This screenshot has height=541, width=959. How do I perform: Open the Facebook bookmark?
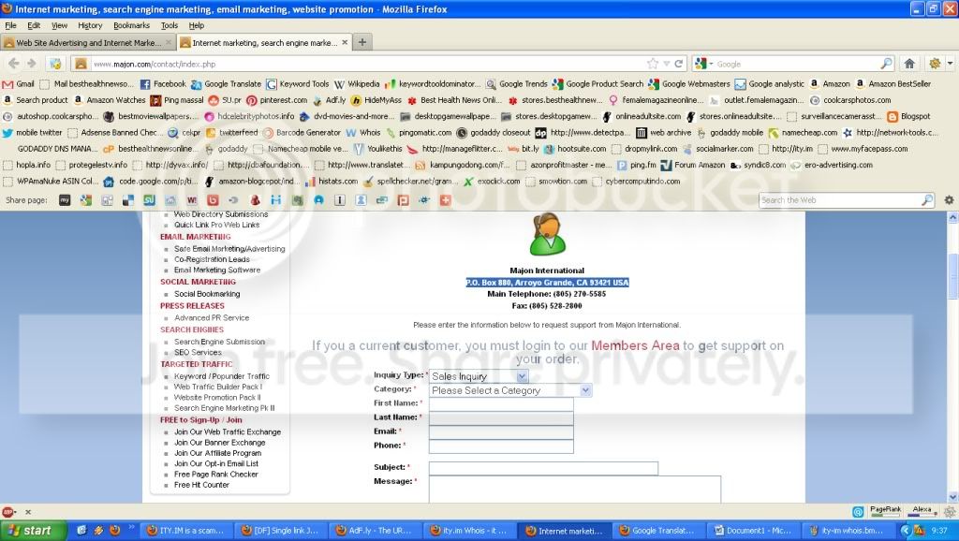point(163,83)
